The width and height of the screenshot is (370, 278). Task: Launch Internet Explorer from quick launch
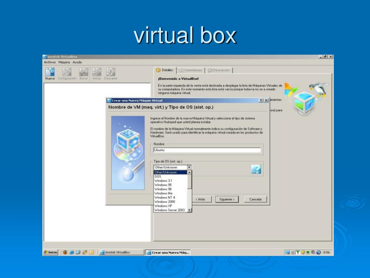tap(72, 252)
